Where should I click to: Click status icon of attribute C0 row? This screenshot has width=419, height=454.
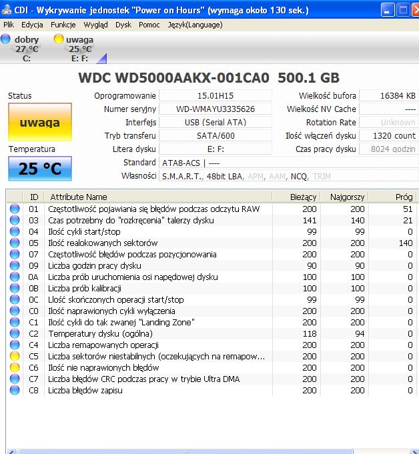(x=15, y=311)
